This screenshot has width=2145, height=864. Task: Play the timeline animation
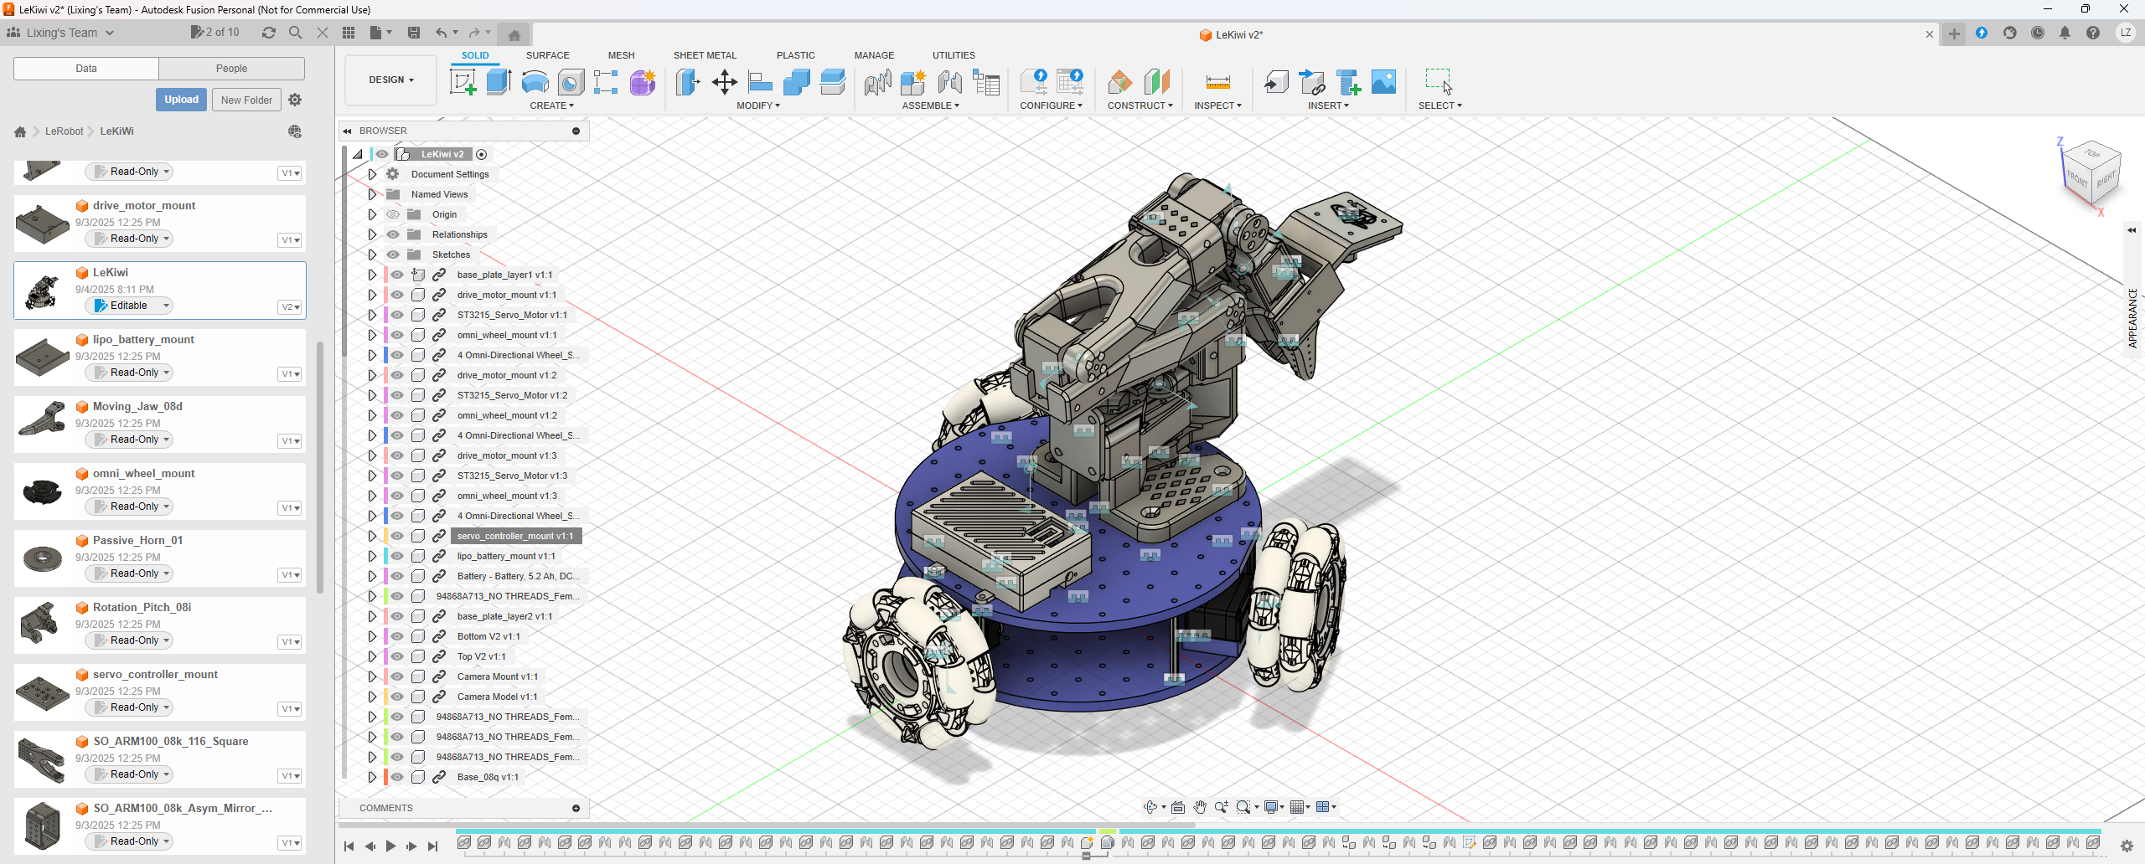click(x=390, y=846)
